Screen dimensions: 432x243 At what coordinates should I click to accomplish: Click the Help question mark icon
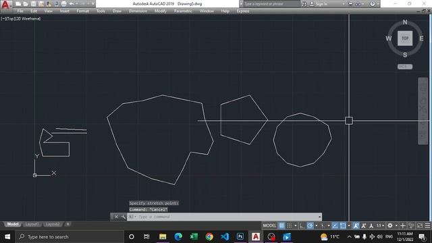(x=372, y=4)
